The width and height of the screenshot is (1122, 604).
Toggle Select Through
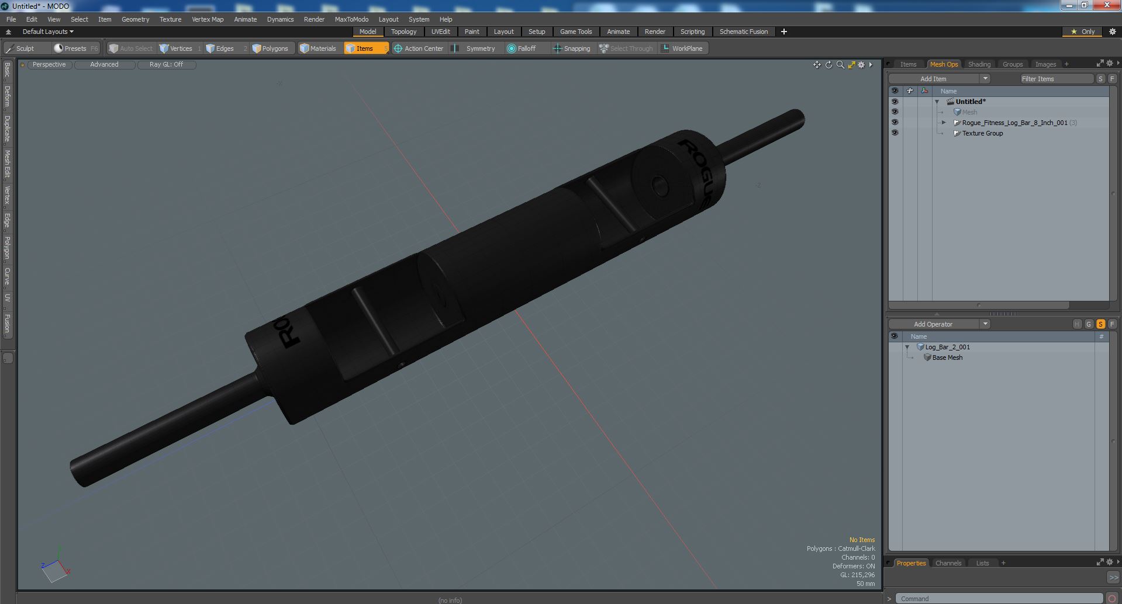coord(626,48)
